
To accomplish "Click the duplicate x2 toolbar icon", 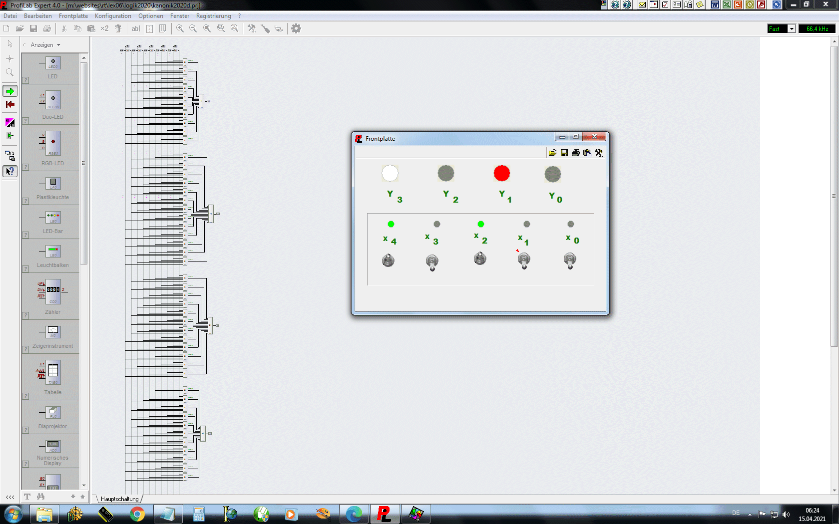I will (104, 28).
